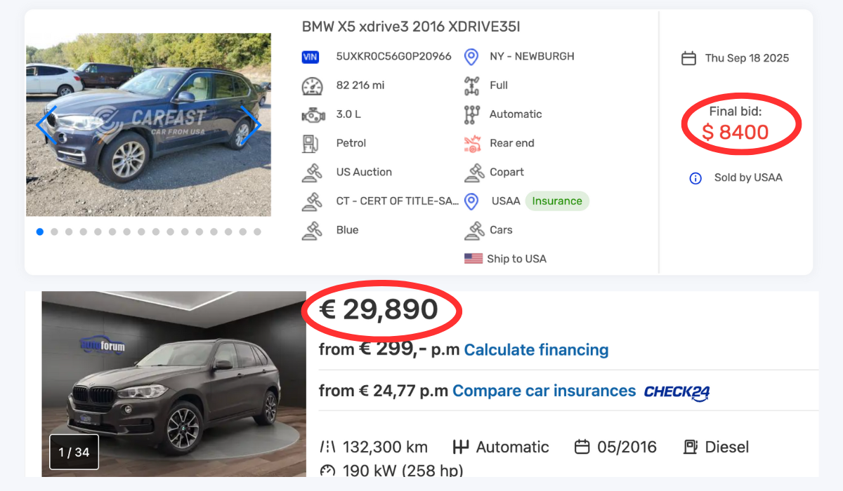Click the USA flag Ship to USA icon

(473, 259)
